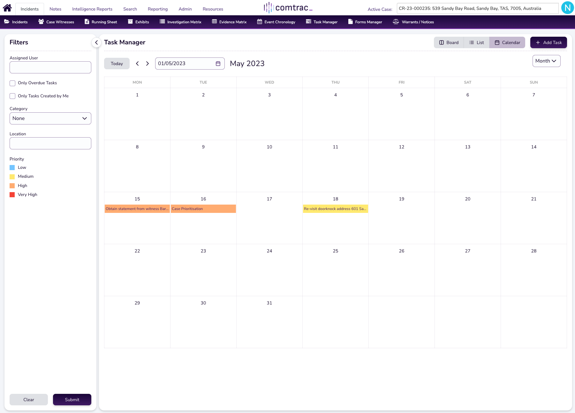Expand the Category dropdown

(x=50, y=118)
